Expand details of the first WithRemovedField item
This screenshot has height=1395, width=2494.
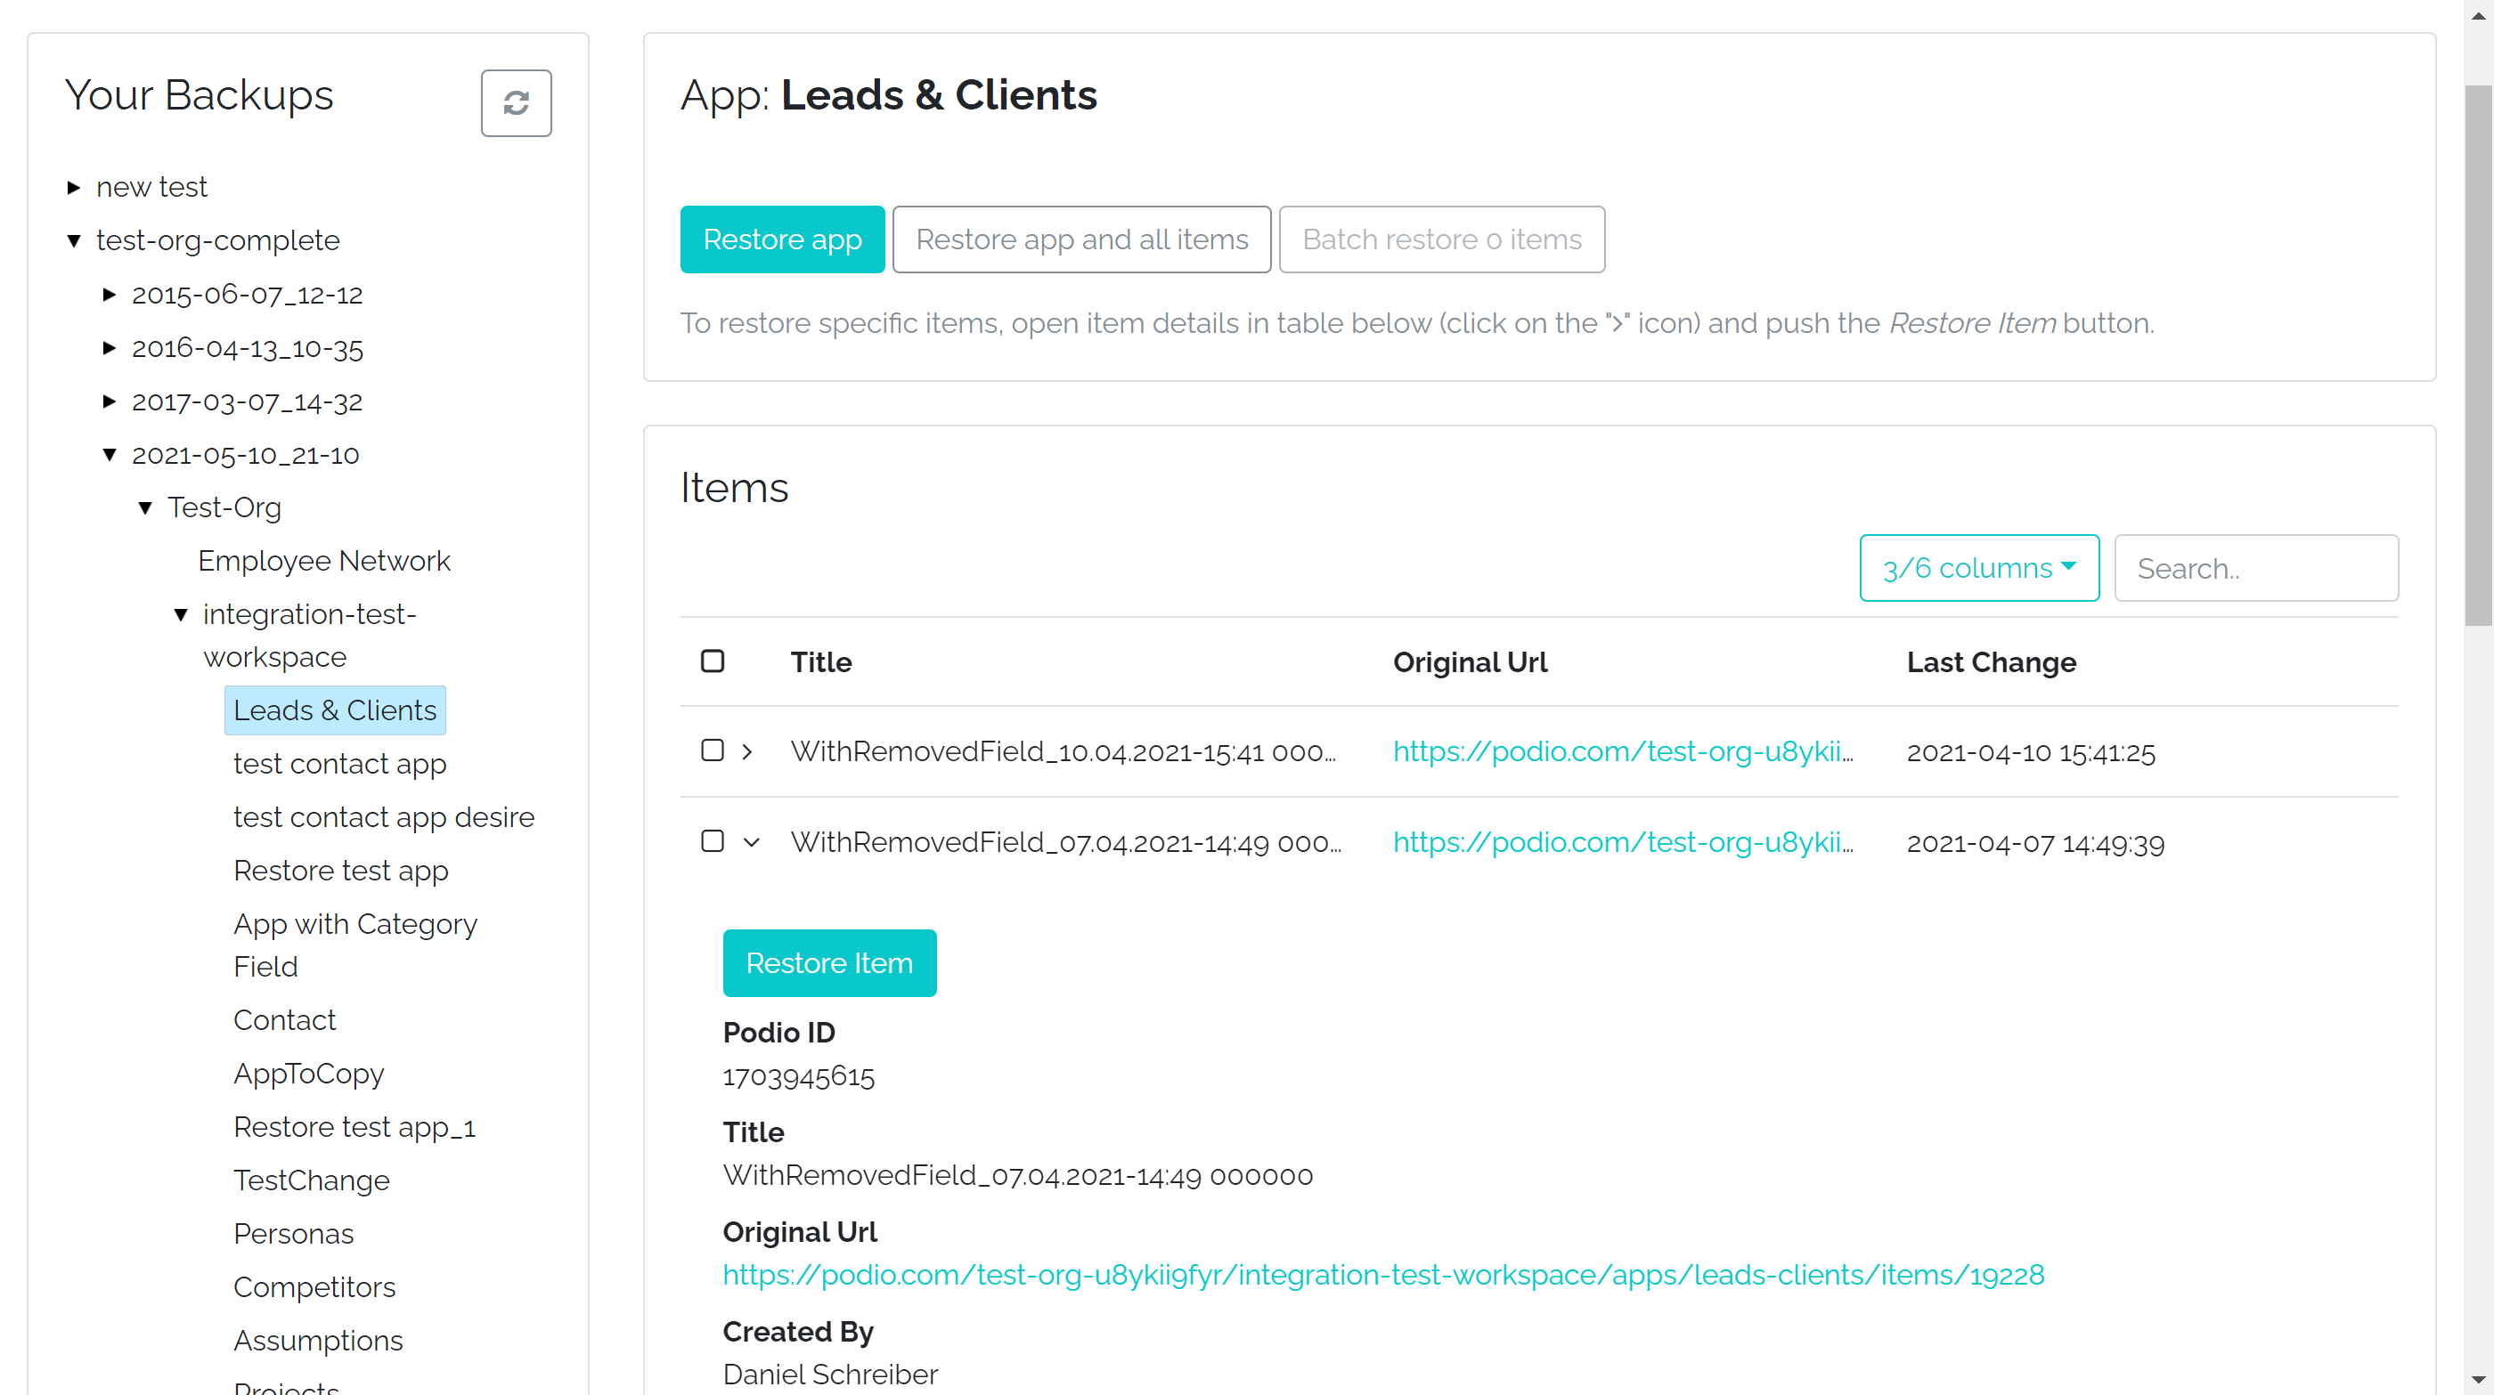point(747,751)
